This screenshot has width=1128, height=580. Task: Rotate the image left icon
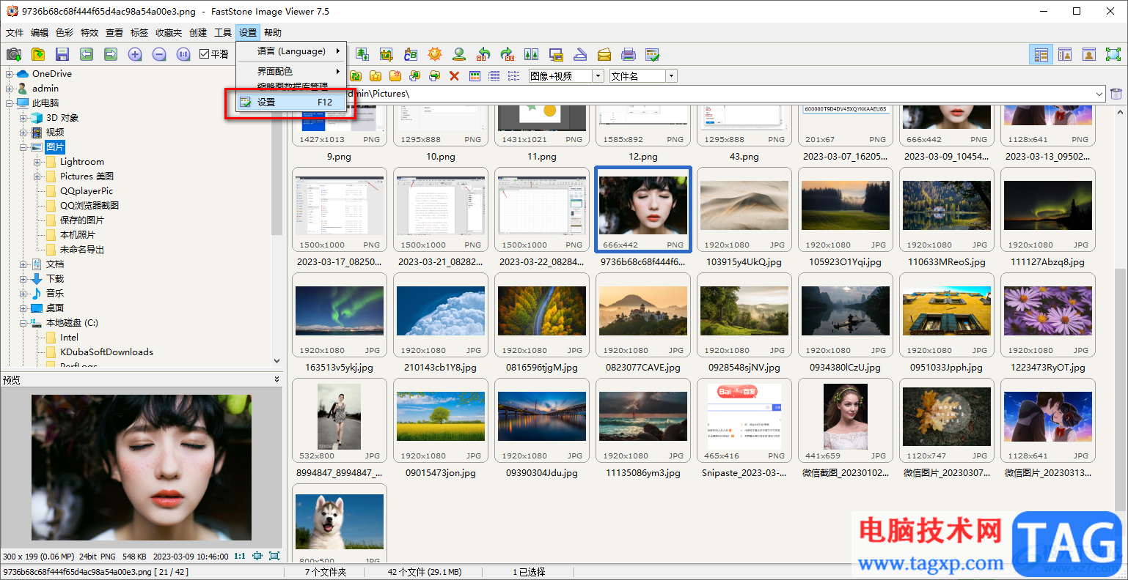click(483, 54)
